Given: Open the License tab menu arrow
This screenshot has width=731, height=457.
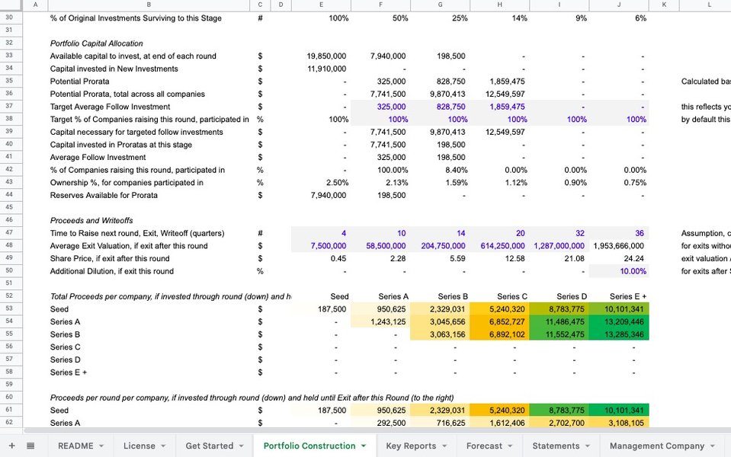Looking at the screenshot, I should click(163, 446).
